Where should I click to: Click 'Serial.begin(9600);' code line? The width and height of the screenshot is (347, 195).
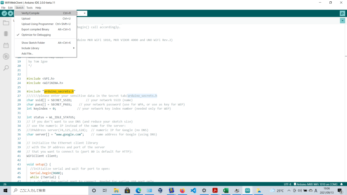[46, 173]
